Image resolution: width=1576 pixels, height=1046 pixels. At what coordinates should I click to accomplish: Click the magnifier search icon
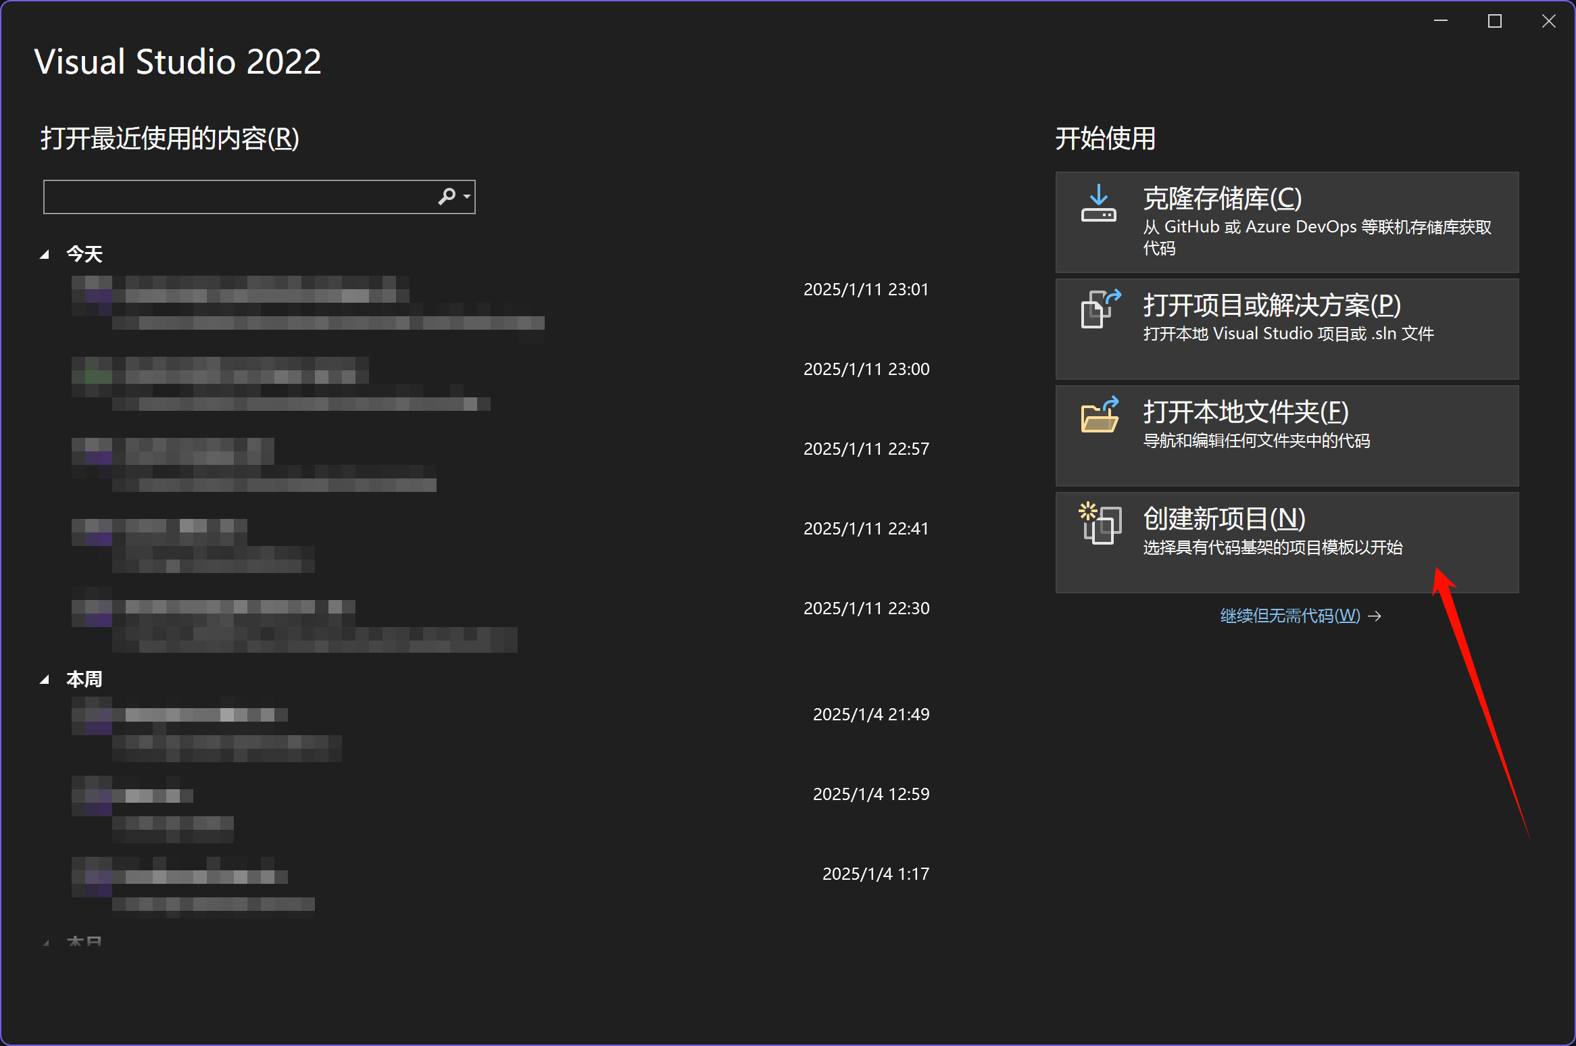pyautogui.click(x=447, y=197)
